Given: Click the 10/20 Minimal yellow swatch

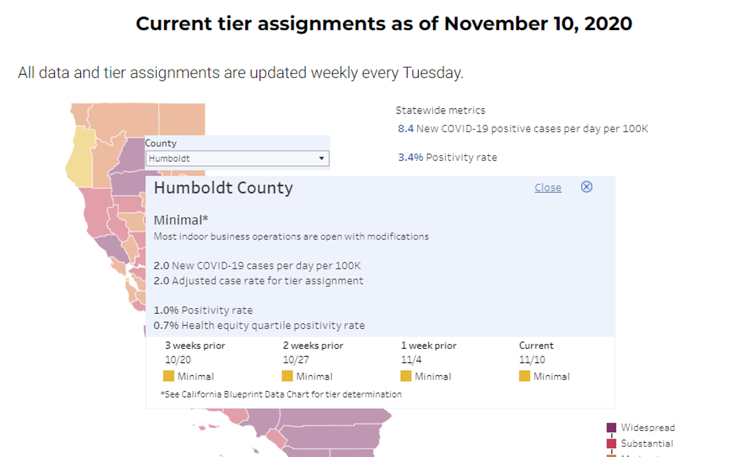Looking at the screenshot, I should tap(169, 376).
